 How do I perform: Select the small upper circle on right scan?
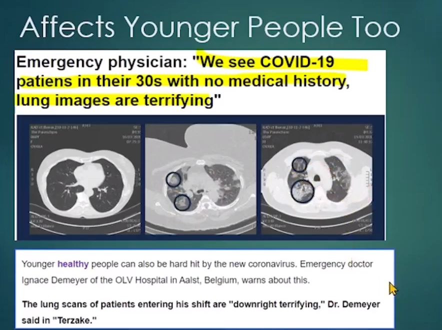(x=299, y=164)
